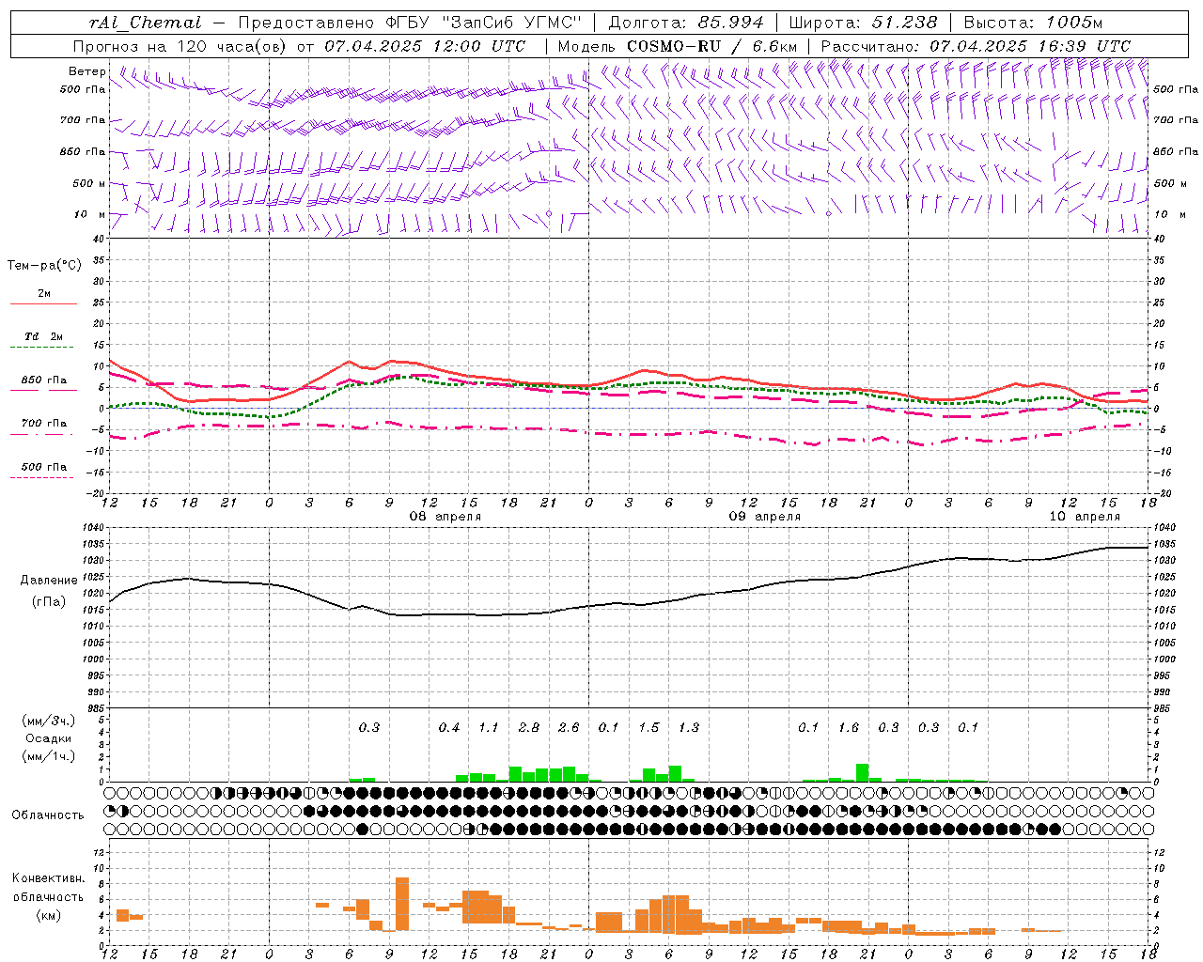Image resolution: width=1203 pixels, height=962 pixels.
Task: Click the station name rAl_Chemal
Action: [x=146, y=23]
